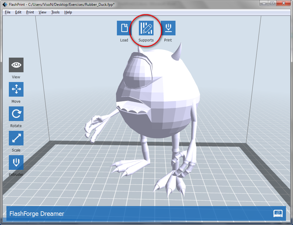This screenshot has width=293, height=225.
Task: Maximize the FlashPrint window
Action: point(272,3)
